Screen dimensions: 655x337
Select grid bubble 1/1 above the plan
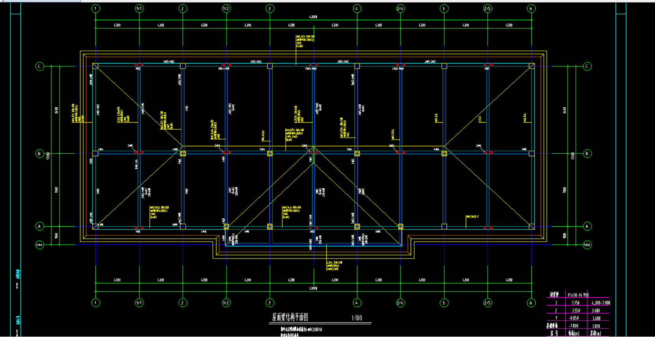click(x=139, y=8)
